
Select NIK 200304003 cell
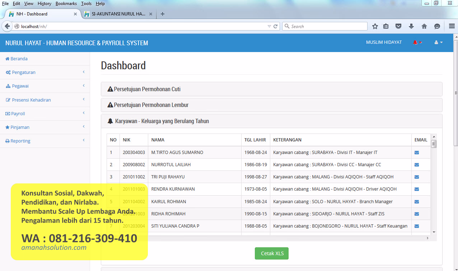pyautogui.click(x=134, y=153)
